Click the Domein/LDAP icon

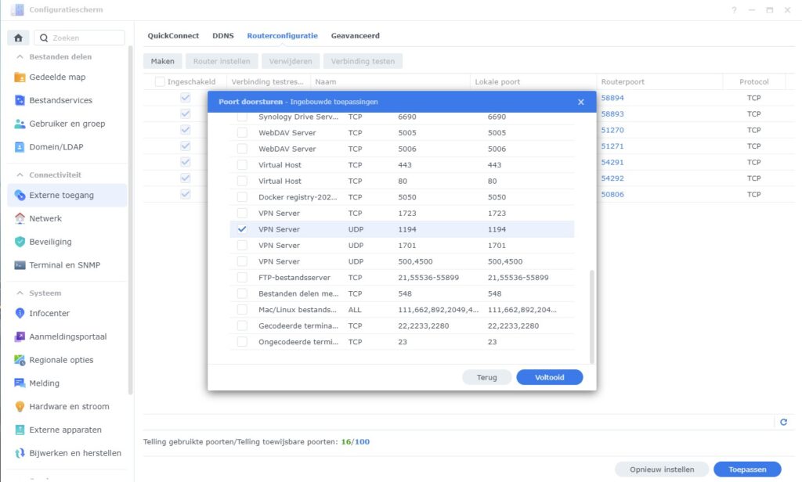click(x=20, y=146)
